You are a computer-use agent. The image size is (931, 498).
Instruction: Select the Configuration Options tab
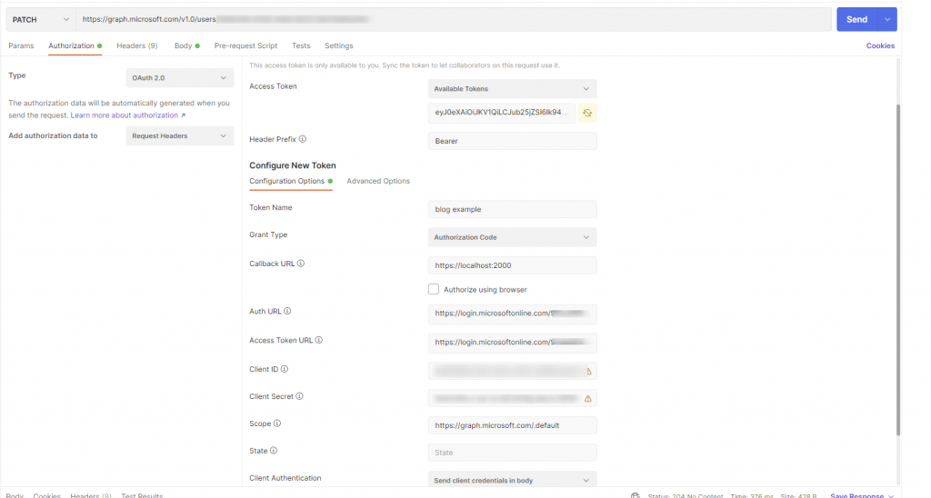point(290,181)
